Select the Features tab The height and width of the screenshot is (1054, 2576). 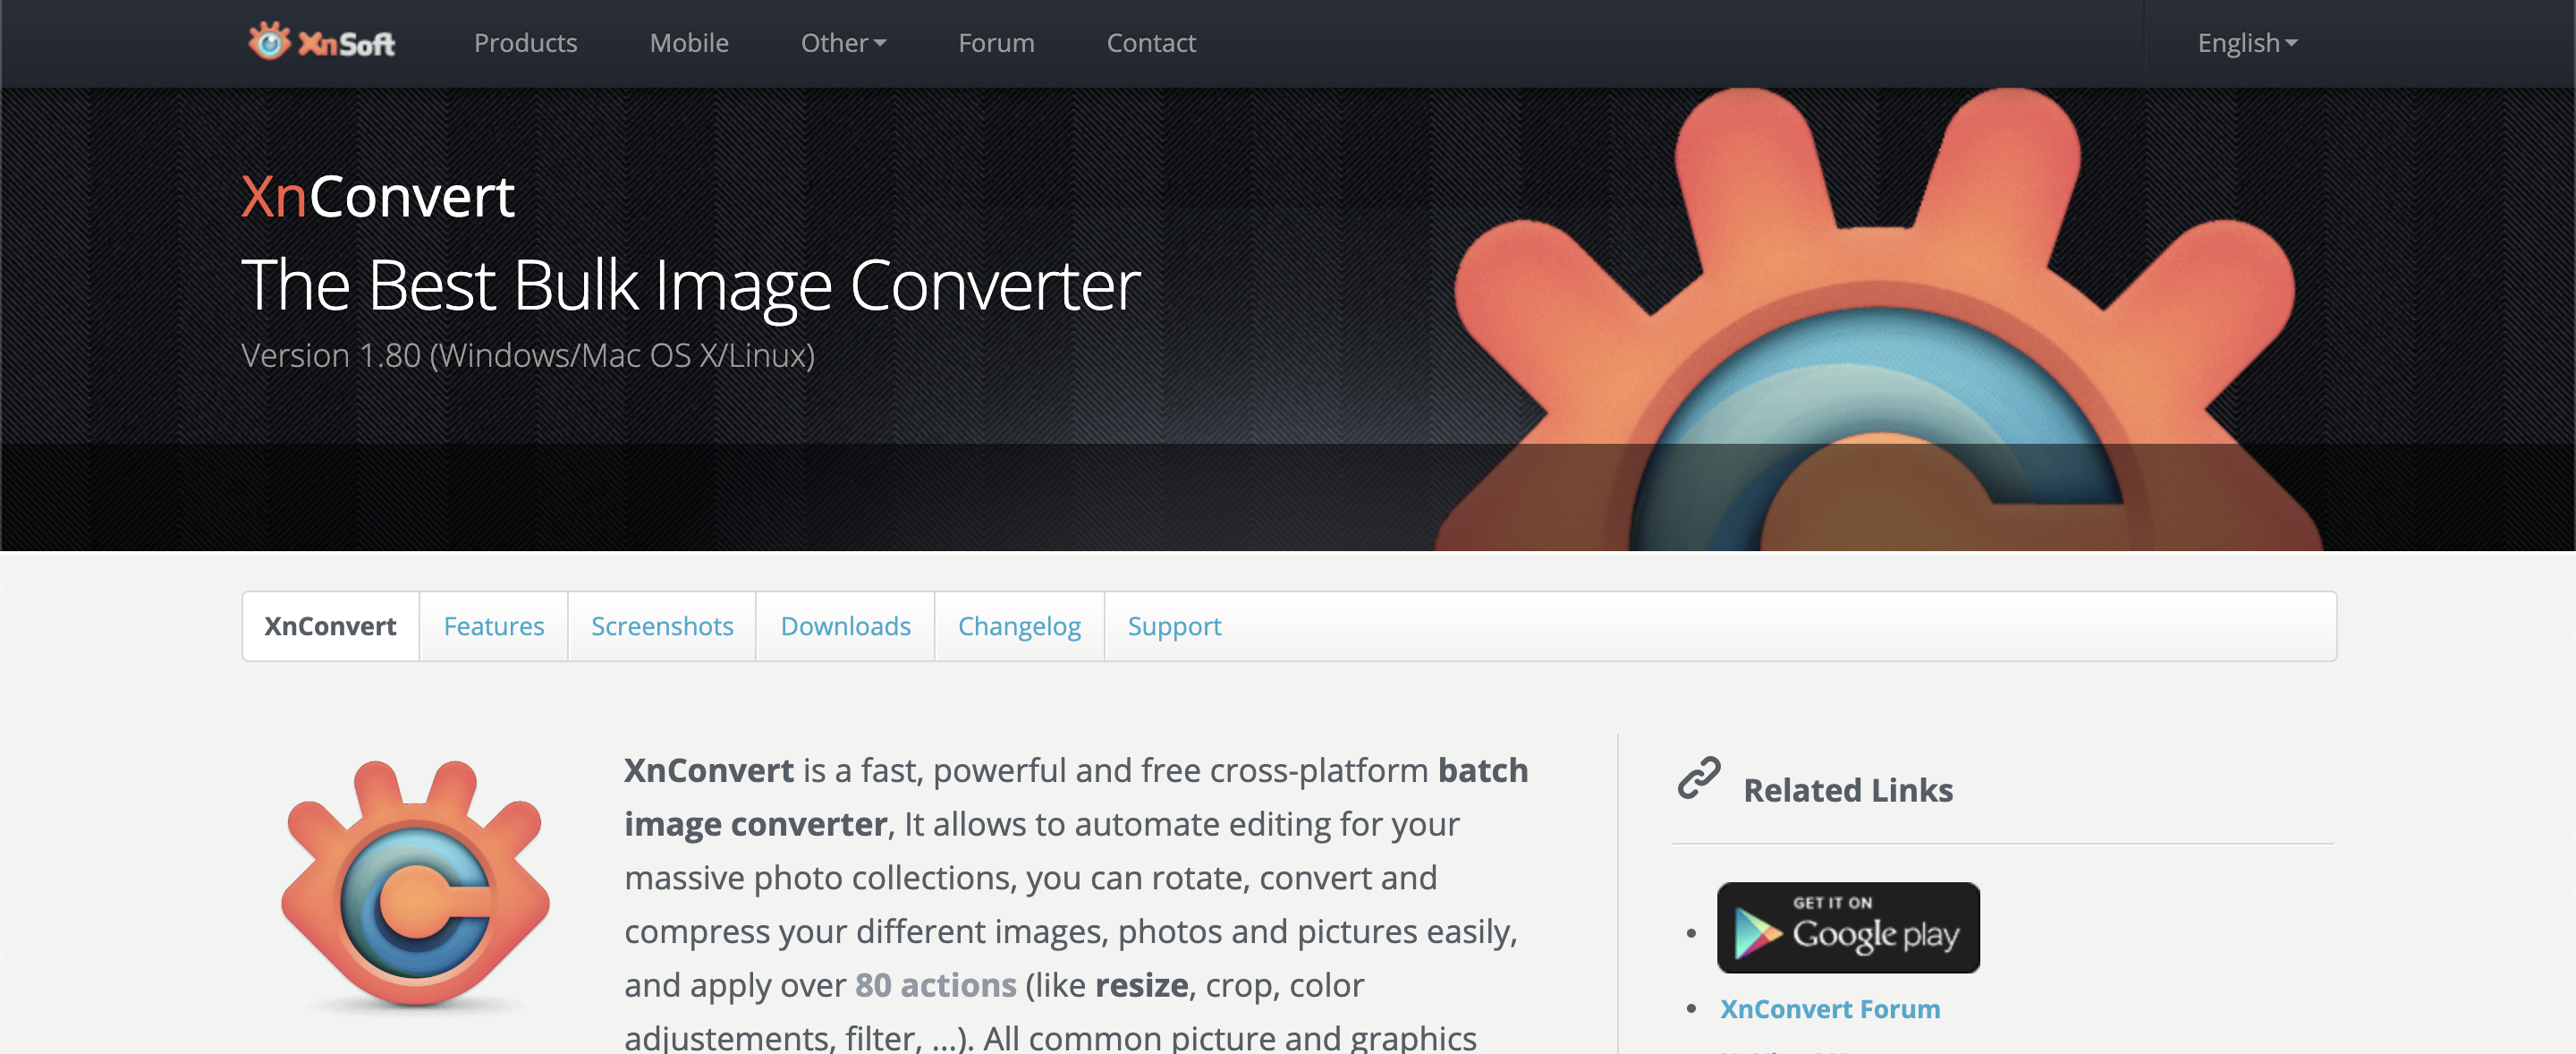point(495,625)
